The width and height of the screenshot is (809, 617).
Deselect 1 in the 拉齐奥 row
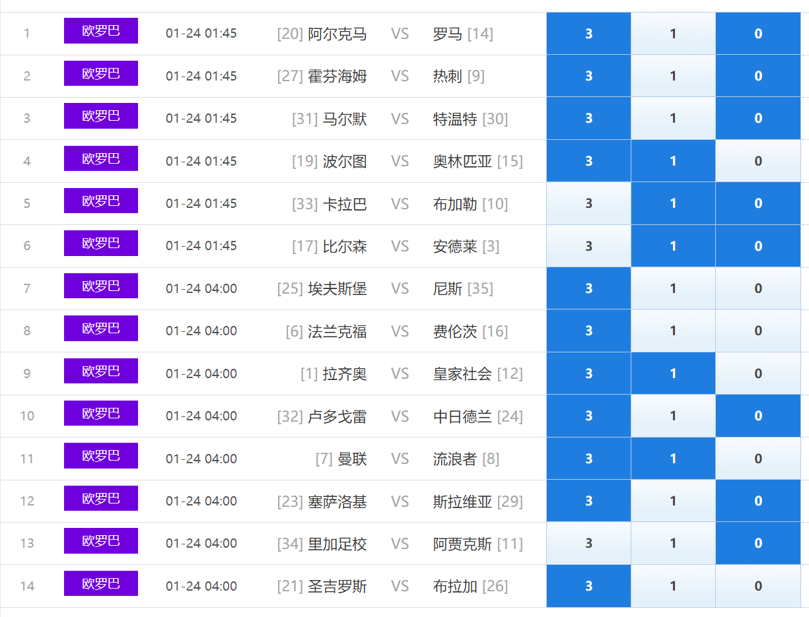[673, 373]
